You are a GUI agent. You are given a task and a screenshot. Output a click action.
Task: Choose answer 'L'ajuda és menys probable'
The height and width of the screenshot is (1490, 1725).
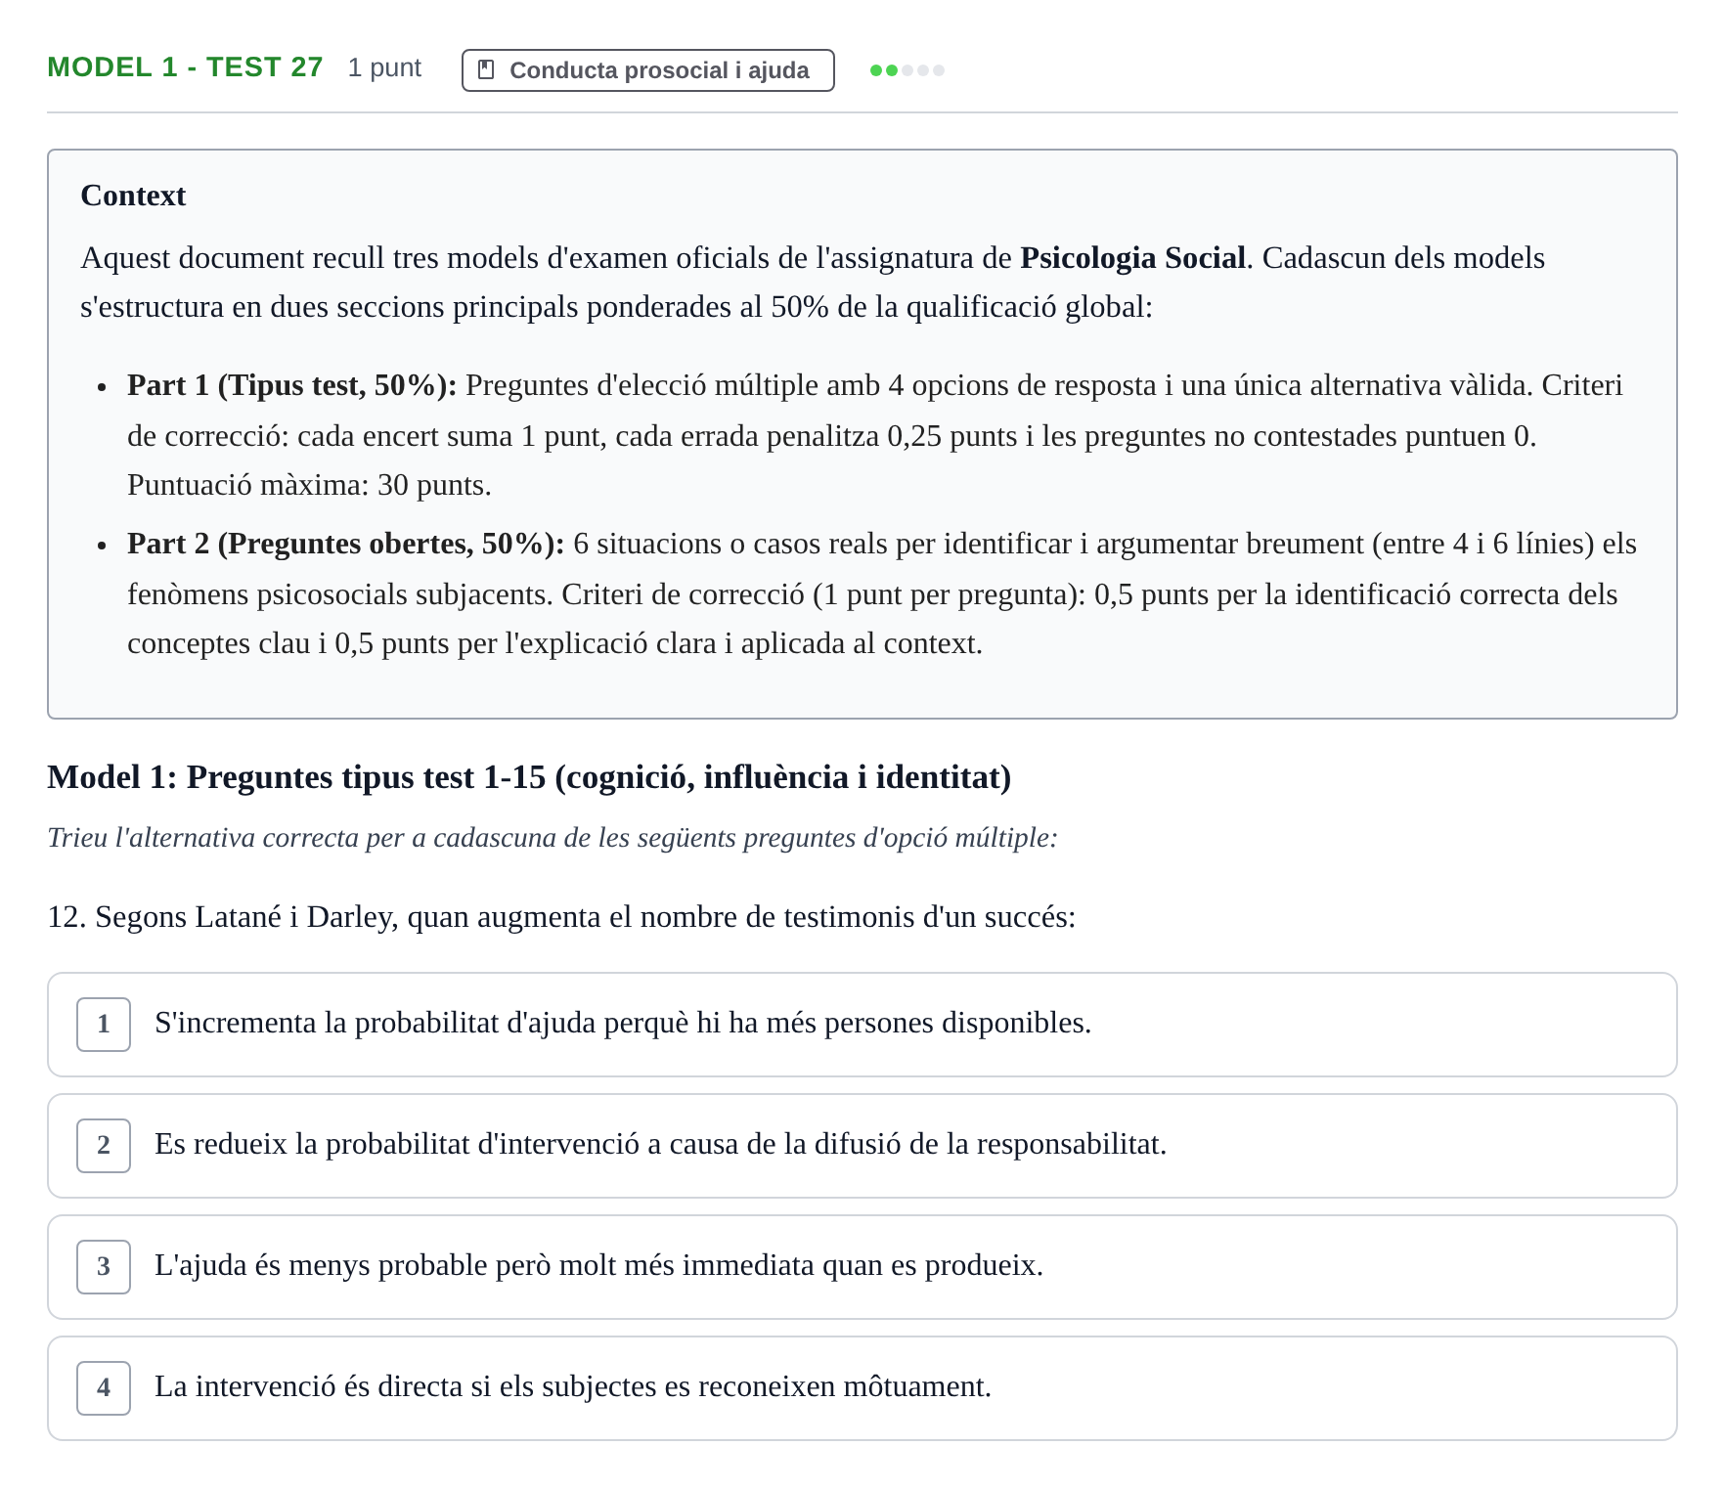pyautogui.click(x=862, y=1266)
